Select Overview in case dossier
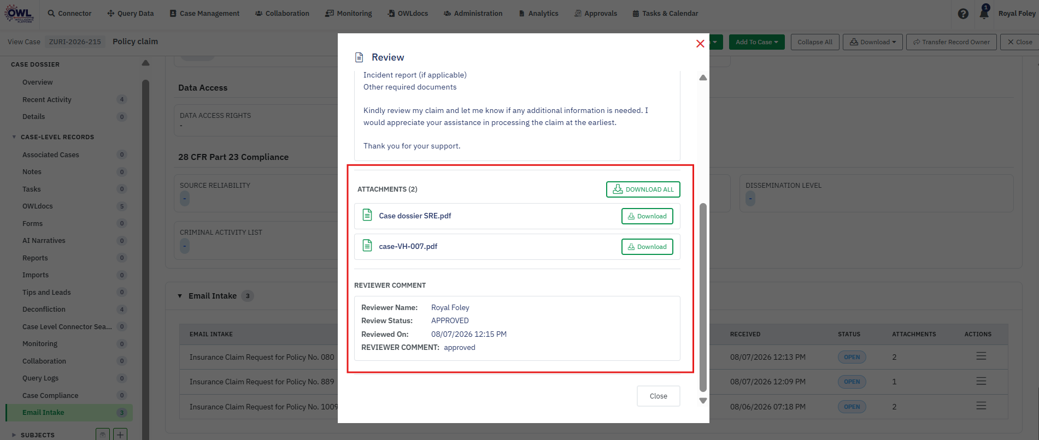 point(37,82)
